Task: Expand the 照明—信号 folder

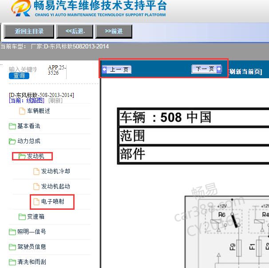Action: 32,232
